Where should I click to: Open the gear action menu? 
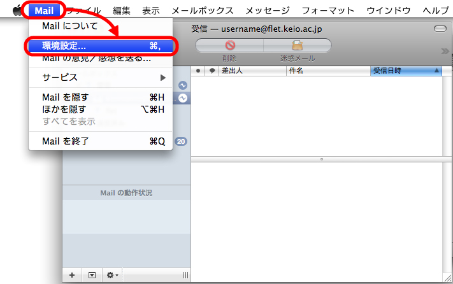click(112, 275)
